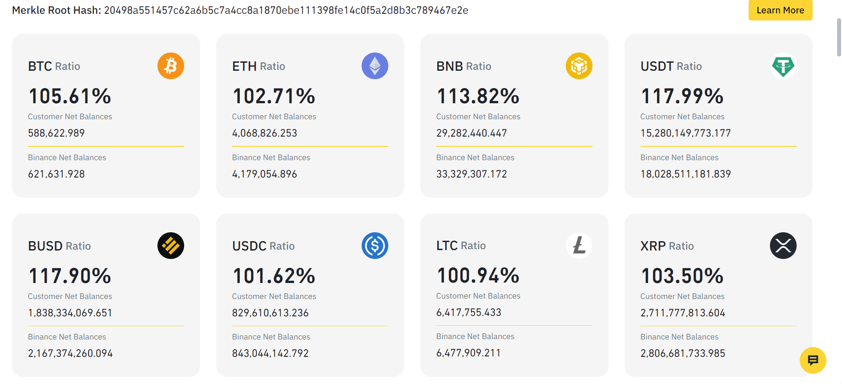Click the BTC Ratio label
The width and height of the screenshot is (842, 384).
[x=54, y=66]
